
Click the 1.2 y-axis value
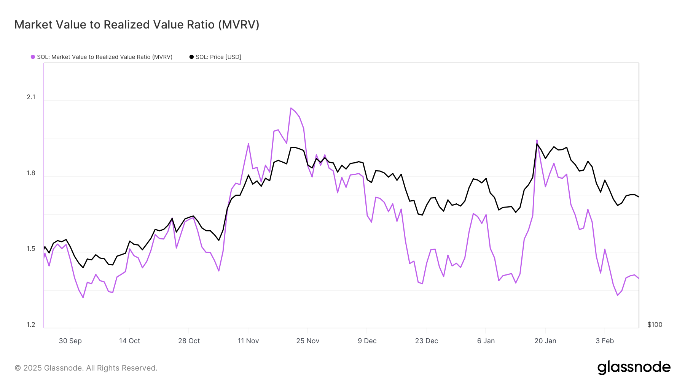coord(31,325)
